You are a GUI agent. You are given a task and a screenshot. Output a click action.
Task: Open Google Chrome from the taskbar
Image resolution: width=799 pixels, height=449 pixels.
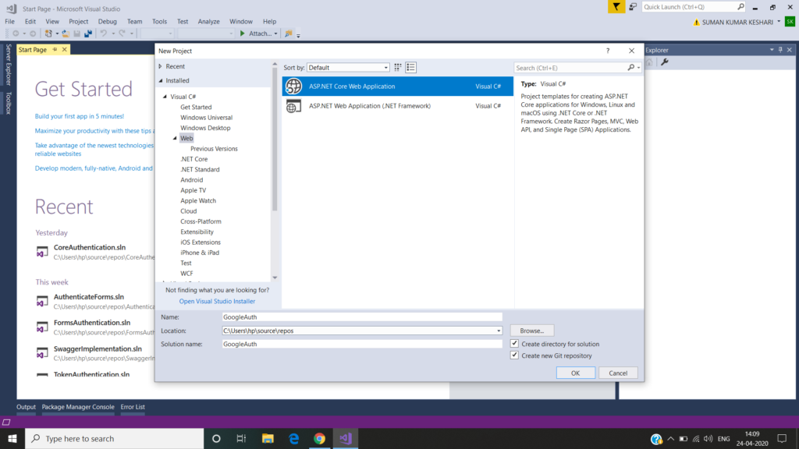point(319,438)
